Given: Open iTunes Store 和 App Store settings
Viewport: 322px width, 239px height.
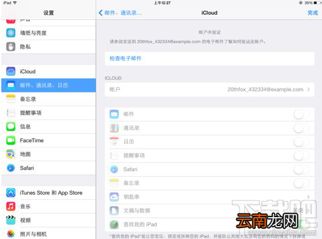Looking at the screenshot, I should click(x=48, y=193).
